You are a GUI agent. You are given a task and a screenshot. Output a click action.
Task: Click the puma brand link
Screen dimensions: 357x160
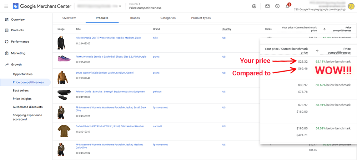click(x=156, y=57)
